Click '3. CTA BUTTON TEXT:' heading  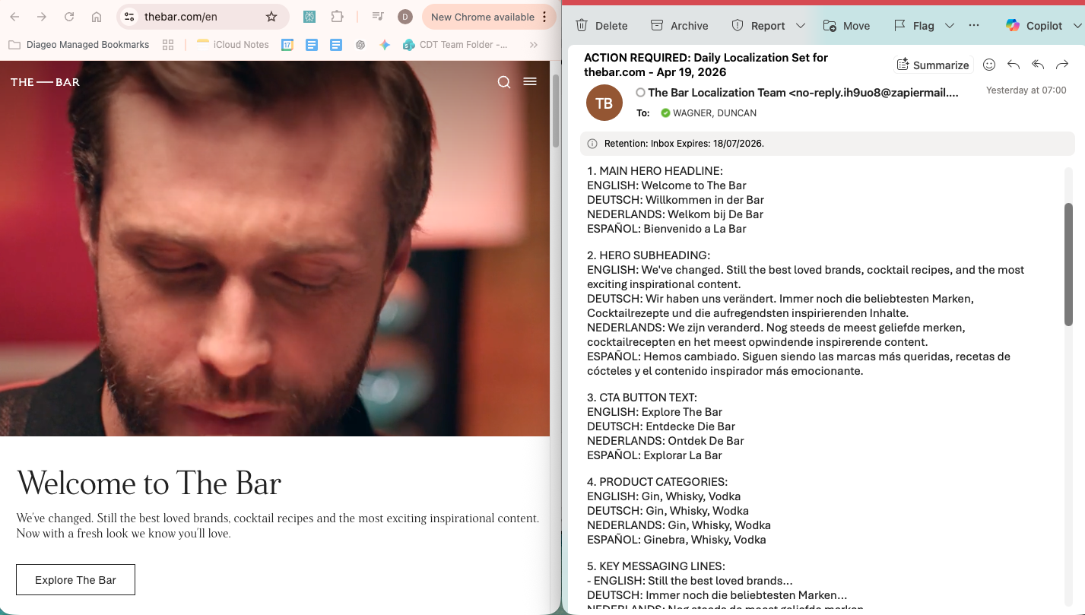(x=642, y=398)
